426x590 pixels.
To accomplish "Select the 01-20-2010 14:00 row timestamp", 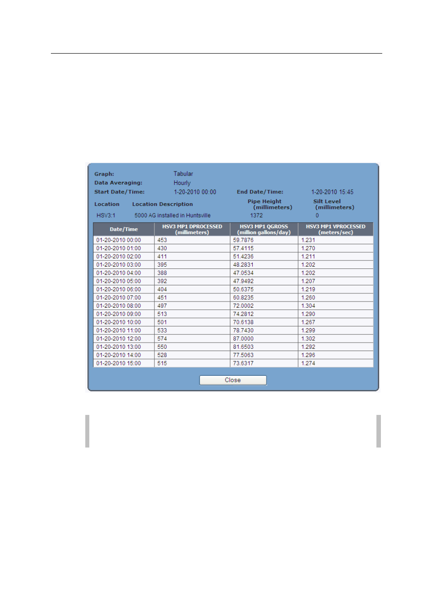I will (x=118, y=355).
